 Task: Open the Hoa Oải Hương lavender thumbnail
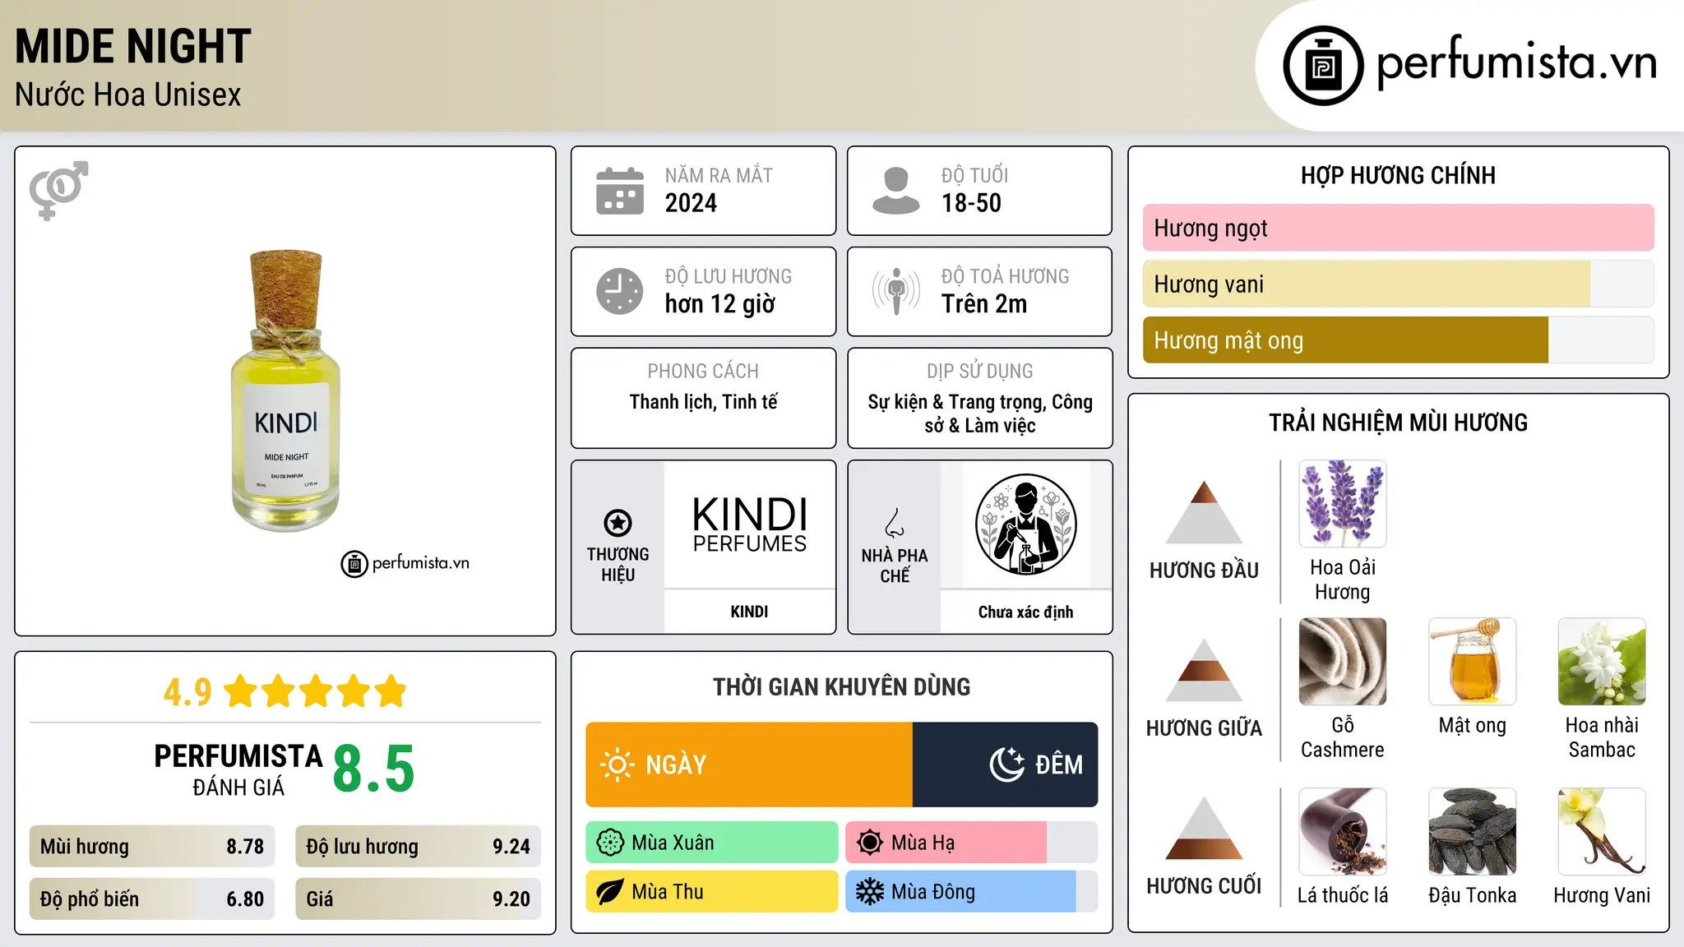tap(1343, 504)
